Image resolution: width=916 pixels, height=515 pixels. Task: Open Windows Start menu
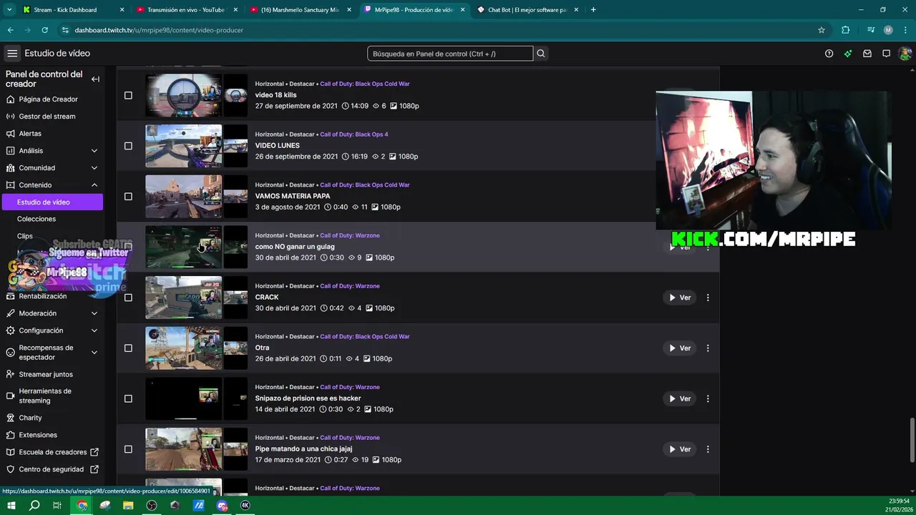pyautogui.click(x=11, y=505)
